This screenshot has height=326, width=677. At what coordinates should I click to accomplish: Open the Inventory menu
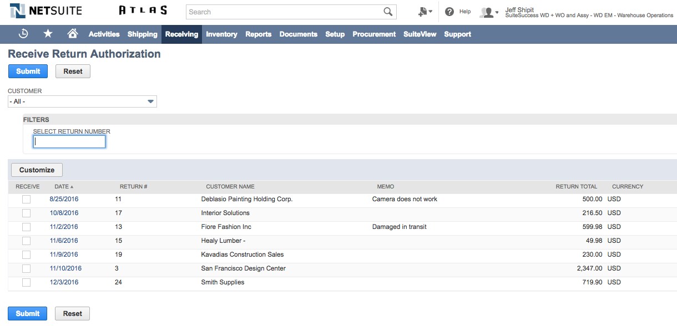pyautogui.click(x=221, y=34)
